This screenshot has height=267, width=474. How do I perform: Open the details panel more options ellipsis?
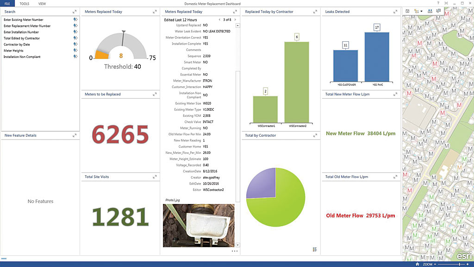coord(235,251)
